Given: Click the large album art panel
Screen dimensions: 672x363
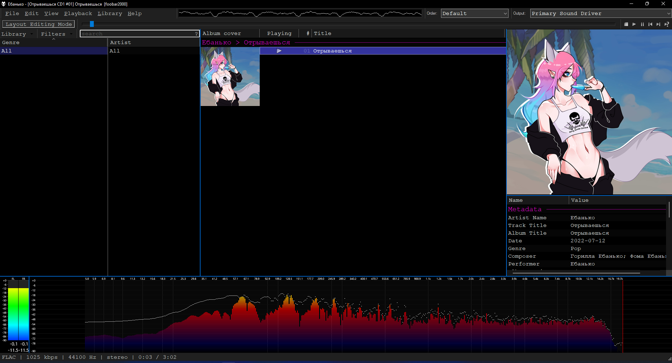Looking at the screenshot, I should point(589,112).
